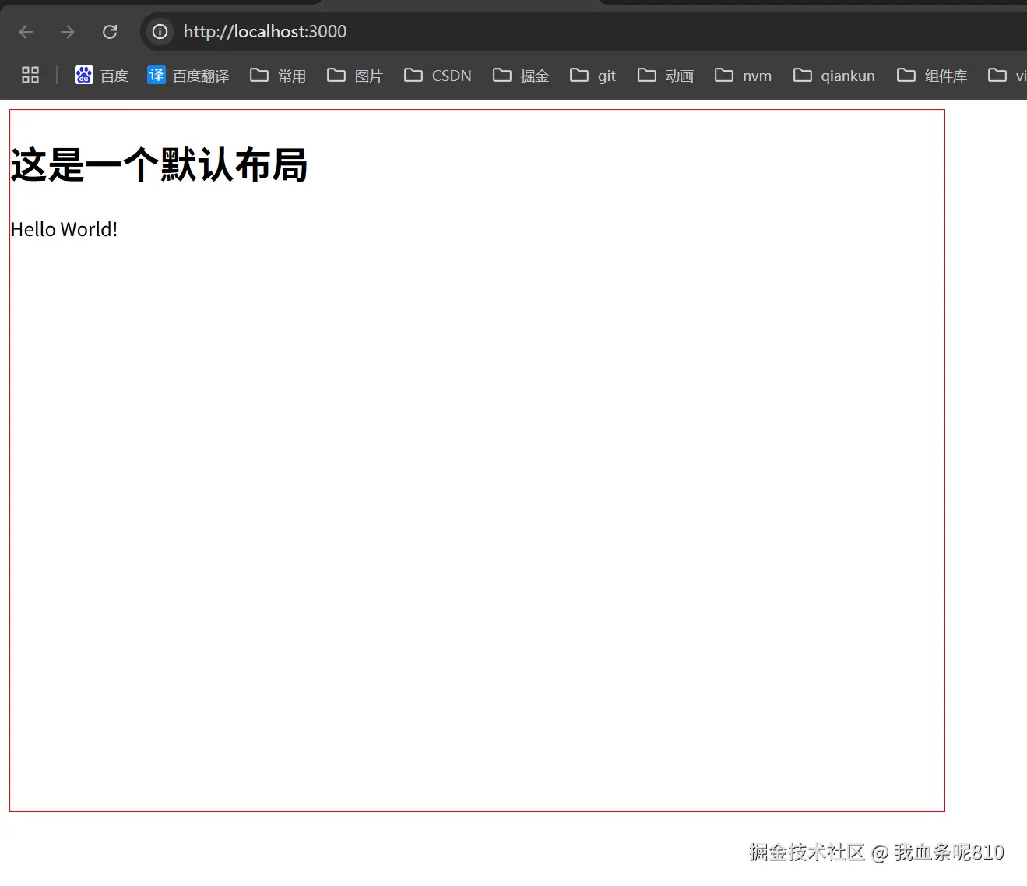Expand the 图片 bookmark folder

(x=355, y=76)
